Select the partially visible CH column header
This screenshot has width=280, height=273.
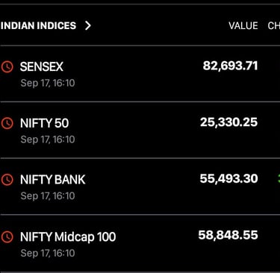point(274,26)
